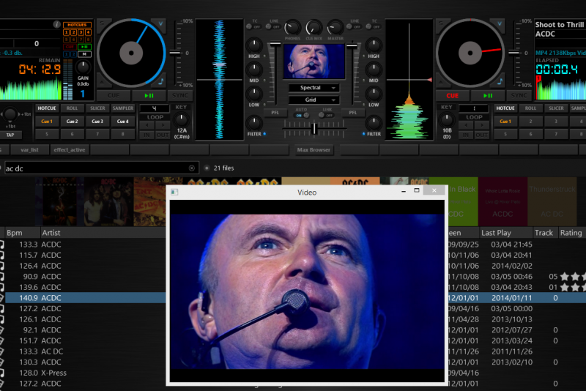Sort by the Rating column header

(x=571, y=233)
